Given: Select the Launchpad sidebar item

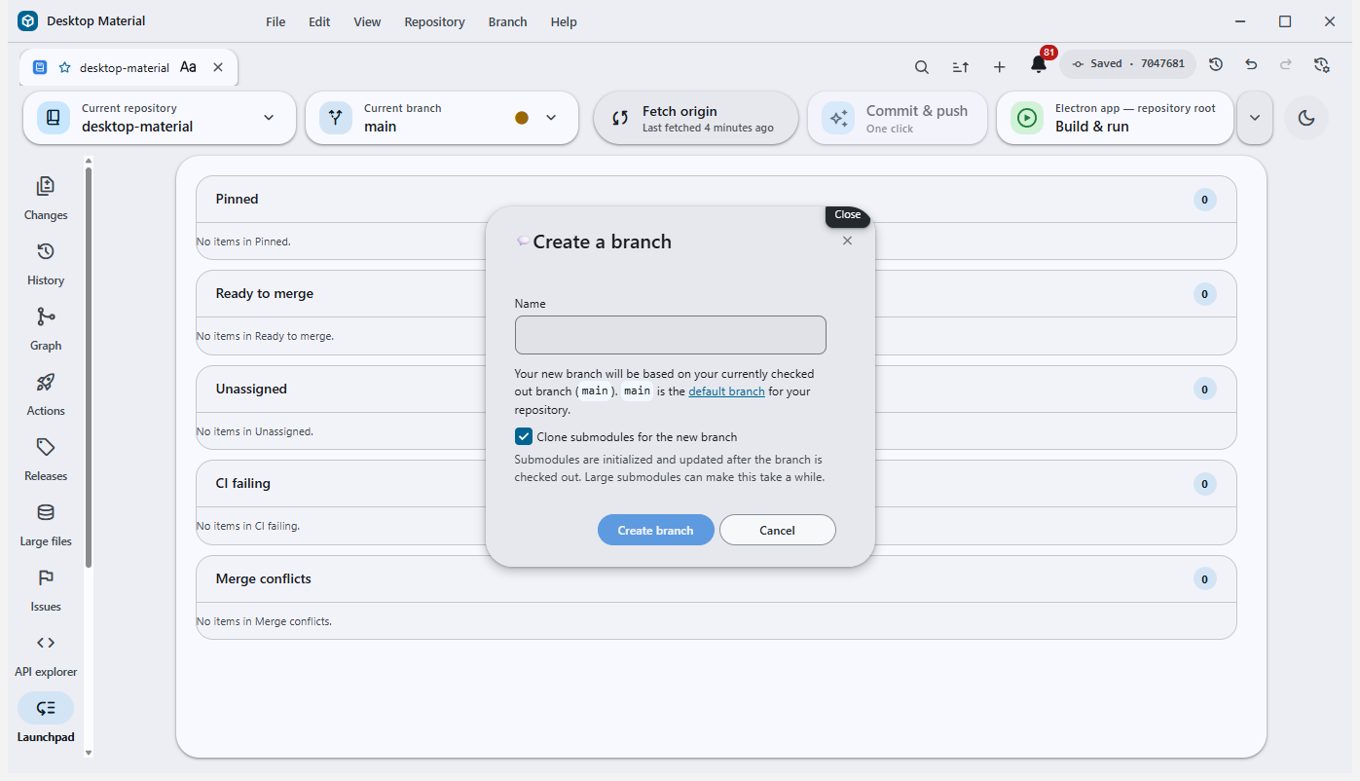Looking at the screenshot, I should click(x=46, y=720).
